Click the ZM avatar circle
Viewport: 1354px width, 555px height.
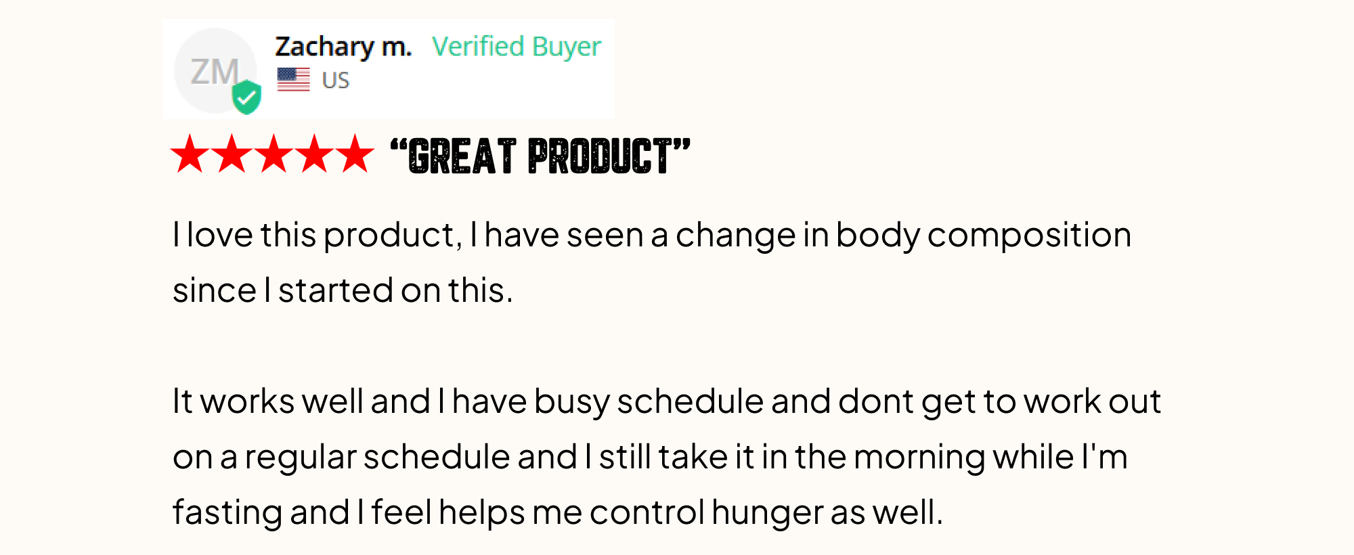(215, 70)
